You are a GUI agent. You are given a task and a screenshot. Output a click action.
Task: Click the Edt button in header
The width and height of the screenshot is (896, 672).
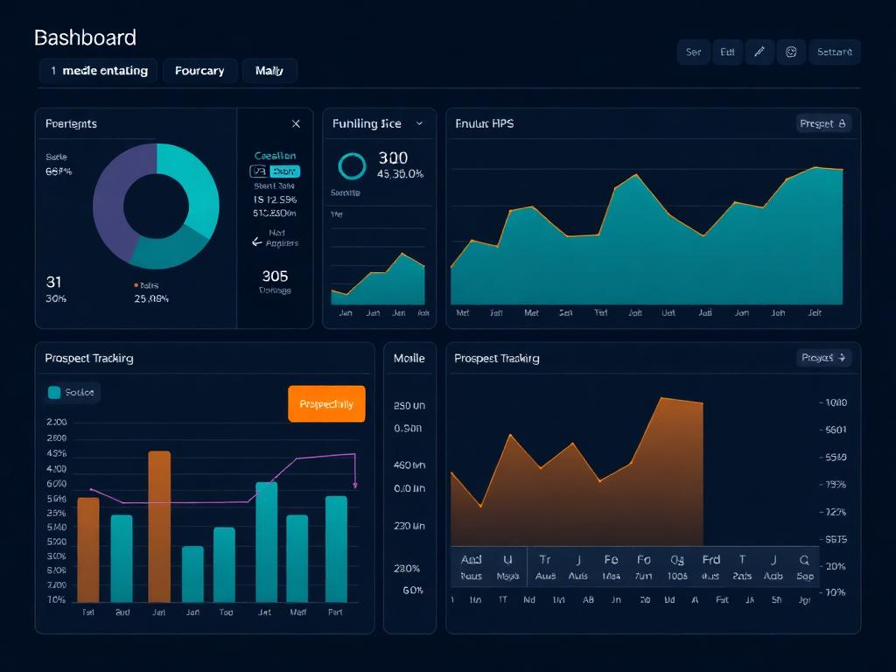coord(727,52)
